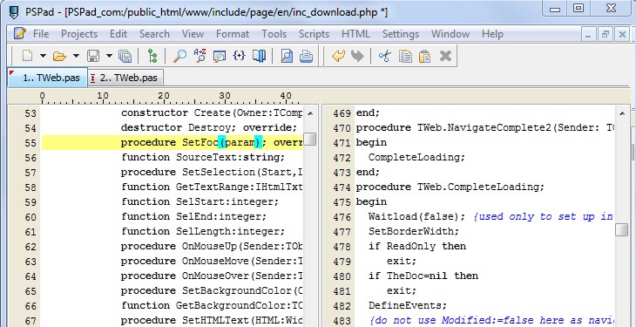Click the New file toolbar icon

click(27, 56)
